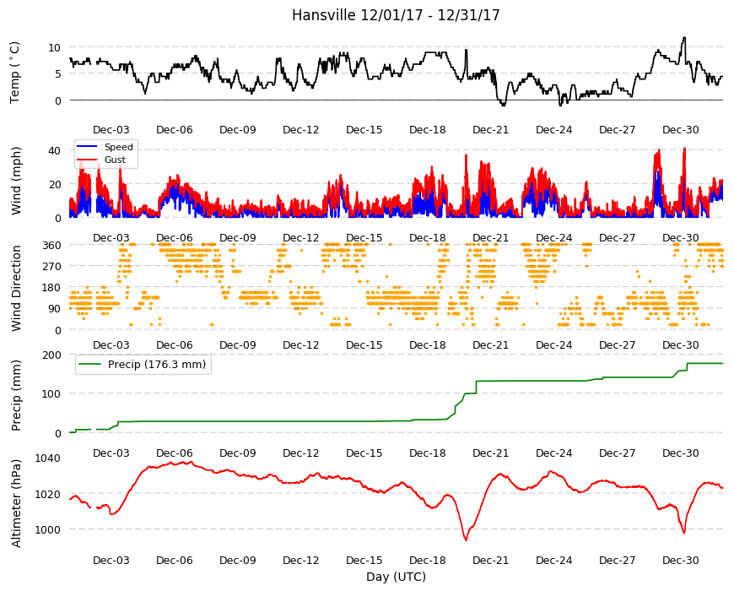Click the green Precip legend line swatch
734x591 pixels.
pos(90,365)
